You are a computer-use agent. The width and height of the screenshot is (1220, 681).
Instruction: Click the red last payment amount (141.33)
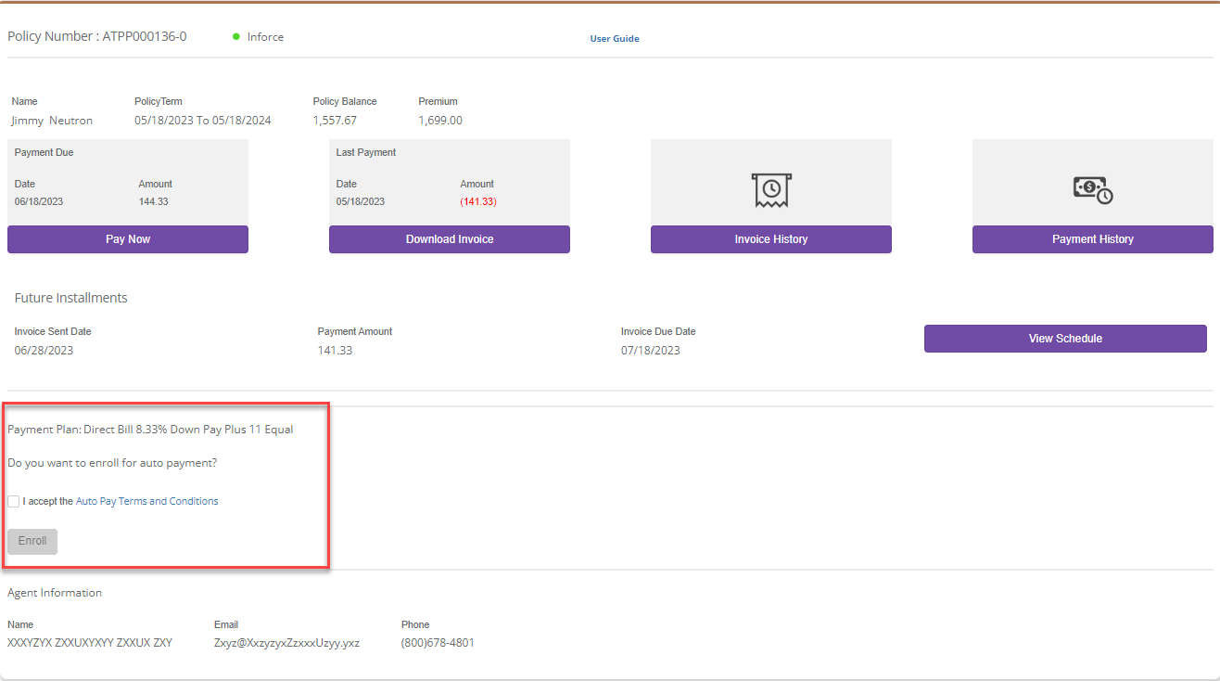pyautogui.click(x=478, y=201)
